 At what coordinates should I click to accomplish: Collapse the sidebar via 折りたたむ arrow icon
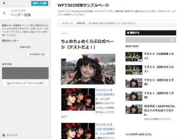(x=4, y=135)
